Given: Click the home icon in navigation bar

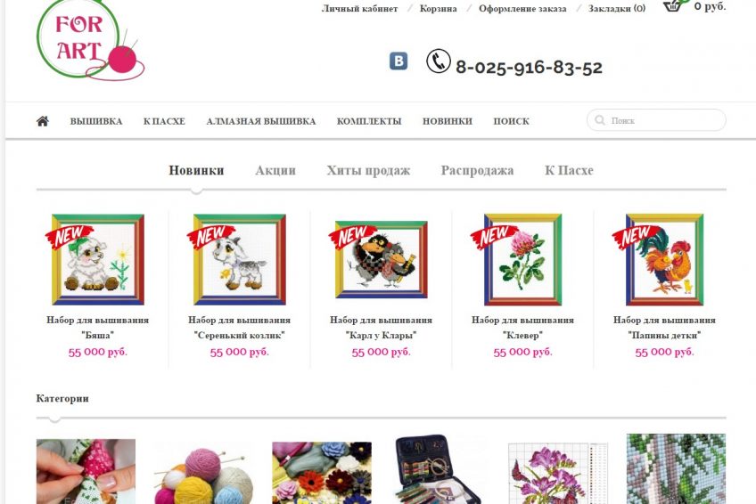Looking at the screenshot, I should pyautogui.click(x=43, y=121).
